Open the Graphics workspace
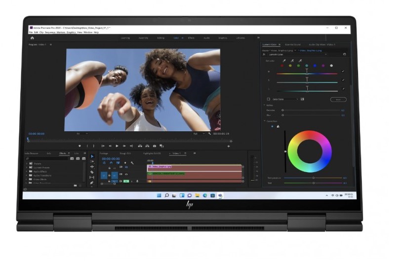The height and width of the screenshot is (262, 404). pos(223,38)
